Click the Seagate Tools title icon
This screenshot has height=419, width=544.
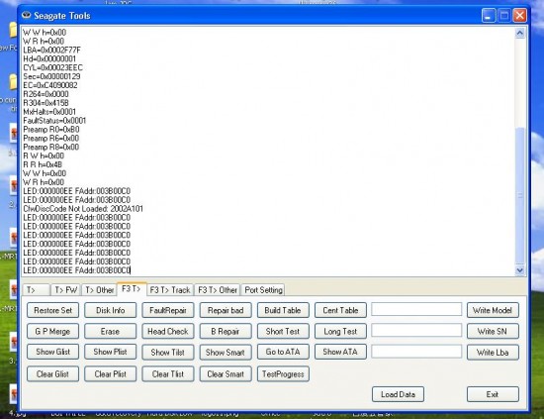[27, 15]
